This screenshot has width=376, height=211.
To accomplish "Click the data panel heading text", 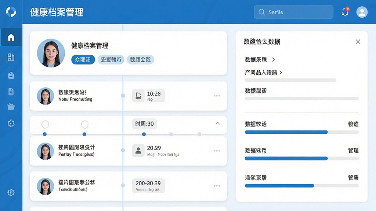I will (x=262, y=42).
